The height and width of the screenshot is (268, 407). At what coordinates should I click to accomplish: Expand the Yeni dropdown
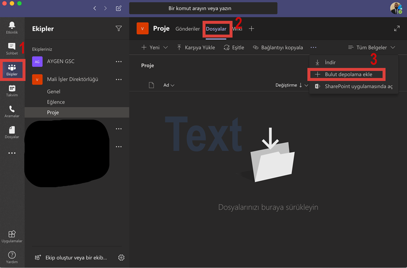click(x=155, y=48)
